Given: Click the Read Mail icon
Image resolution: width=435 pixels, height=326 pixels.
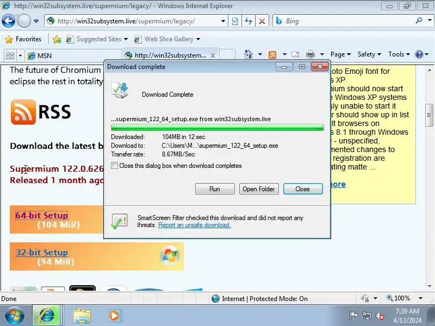Looking at the screenshot, I should [x=295, y=54].
